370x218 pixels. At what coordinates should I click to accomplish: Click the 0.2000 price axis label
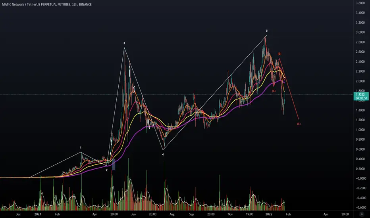coord(360,169)
